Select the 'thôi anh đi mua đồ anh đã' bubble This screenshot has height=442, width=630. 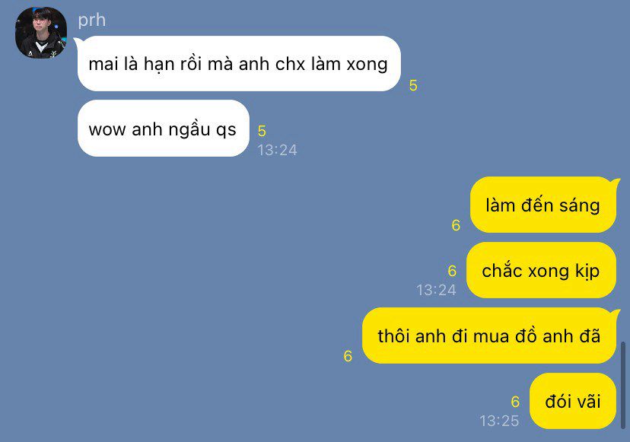point(489,335)
